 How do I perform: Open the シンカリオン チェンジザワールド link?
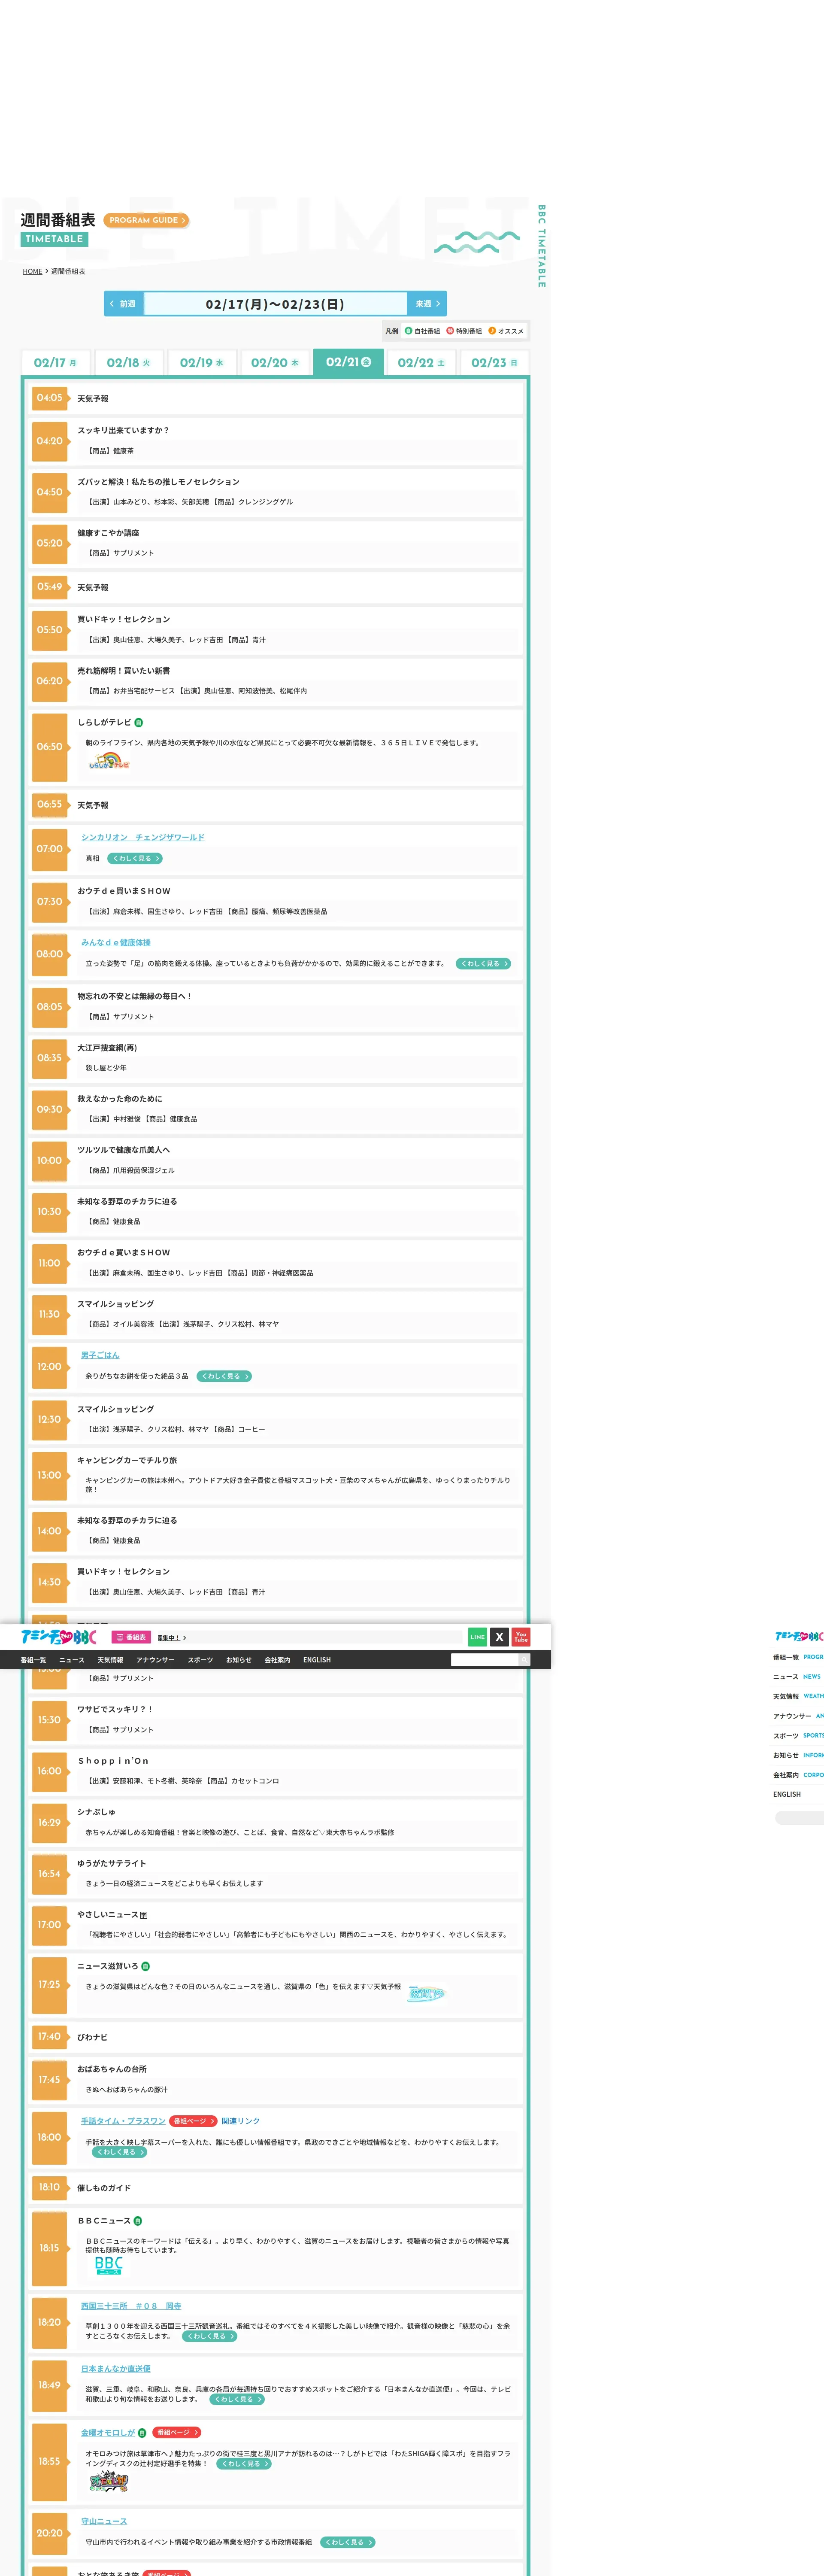142,837
